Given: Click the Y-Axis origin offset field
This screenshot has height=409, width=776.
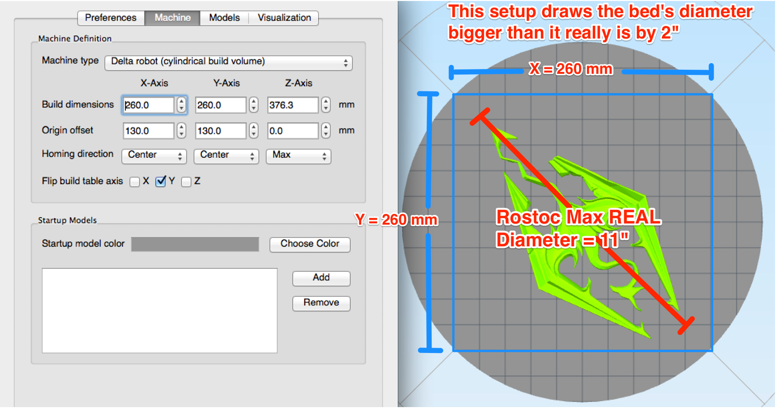Looking at the screenshot, I should click(x=220, y=131).
